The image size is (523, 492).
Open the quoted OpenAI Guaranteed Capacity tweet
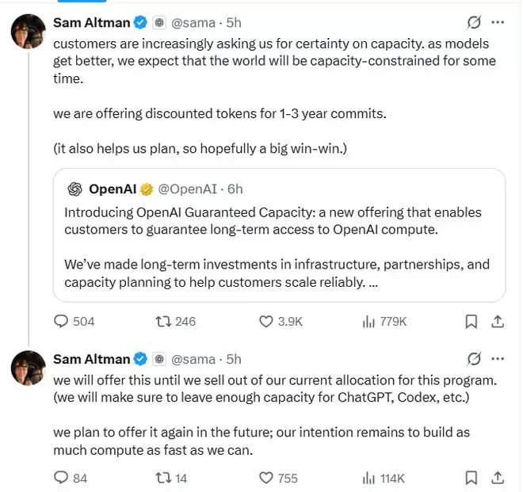279,235
